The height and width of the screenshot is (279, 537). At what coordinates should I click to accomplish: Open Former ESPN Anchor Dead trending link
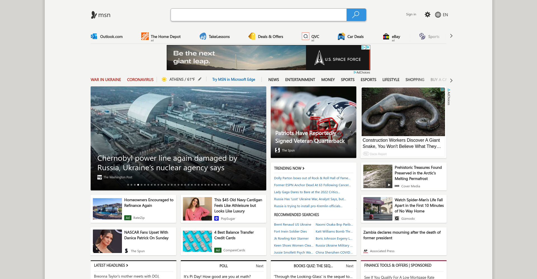(312, 185)
